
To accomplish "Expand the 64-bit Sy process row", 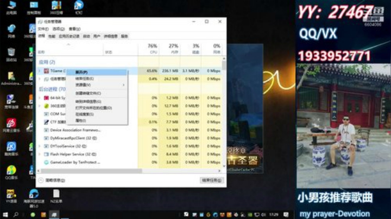I will click(x=40, y=98).
